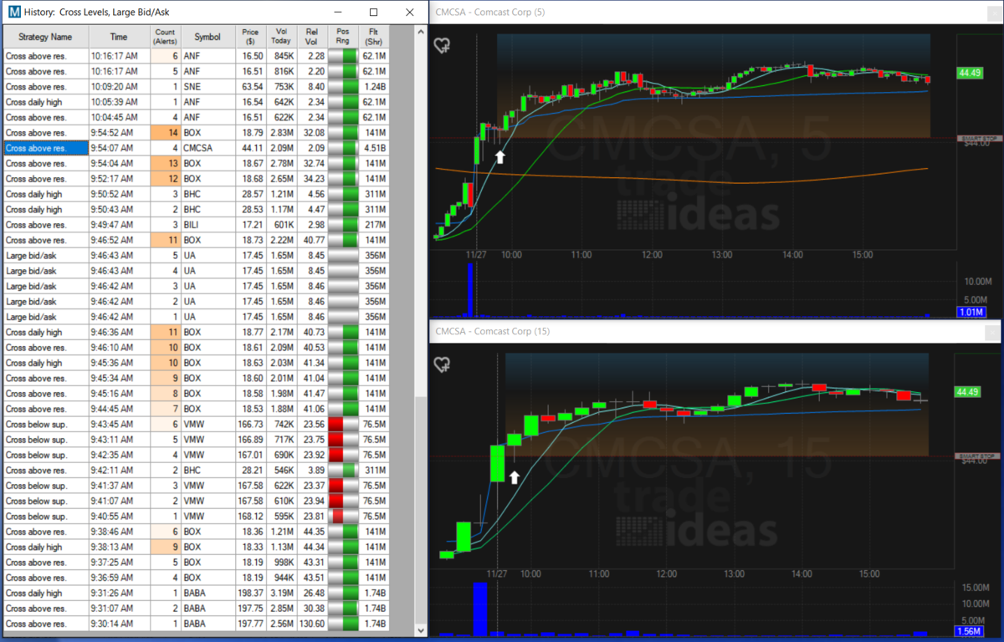Click heart favorite icon in CMCSA 5-minute chart
Viewport: 1004px width, 642px height.
coord(442,45)
